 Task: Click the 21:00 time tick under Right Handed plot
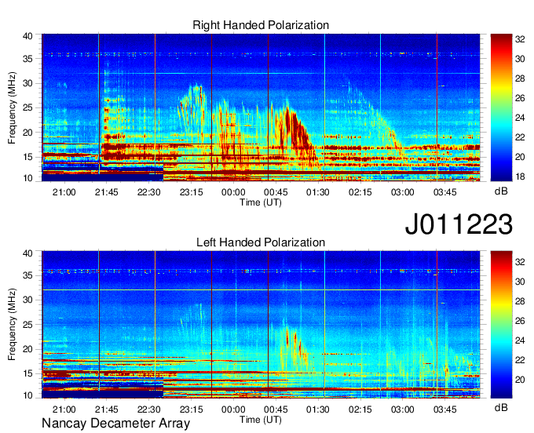click(64, 192)
